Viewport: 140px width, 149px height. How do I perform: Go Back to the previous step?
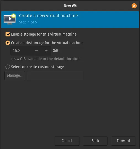pyautogui.click(x=95, y=141)
